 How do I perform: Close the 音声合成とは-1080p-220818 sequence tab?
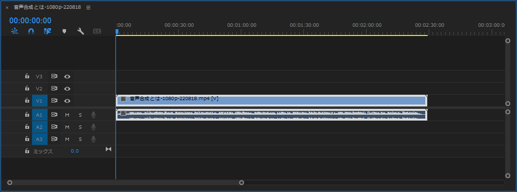(x=7, y=7)
